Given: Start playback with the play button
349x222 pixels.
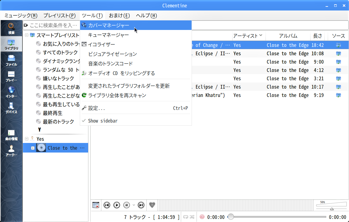Looking at the screenshot, I should [x=117, y=205].
